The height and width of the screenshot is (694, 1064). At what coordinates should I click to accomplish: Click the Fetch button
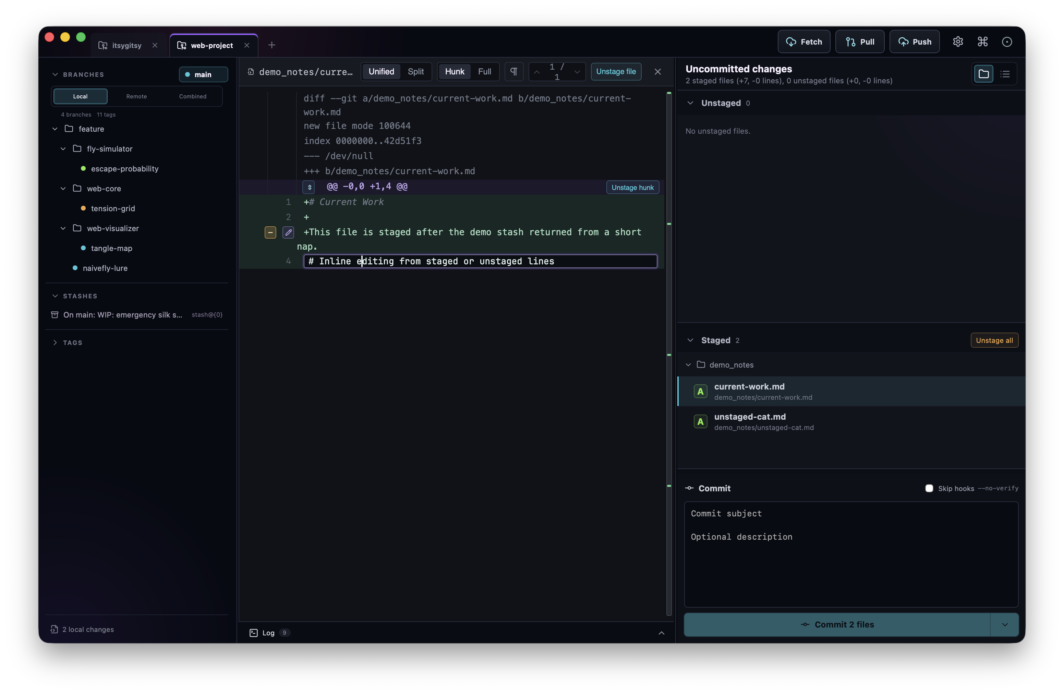[804, 41]
